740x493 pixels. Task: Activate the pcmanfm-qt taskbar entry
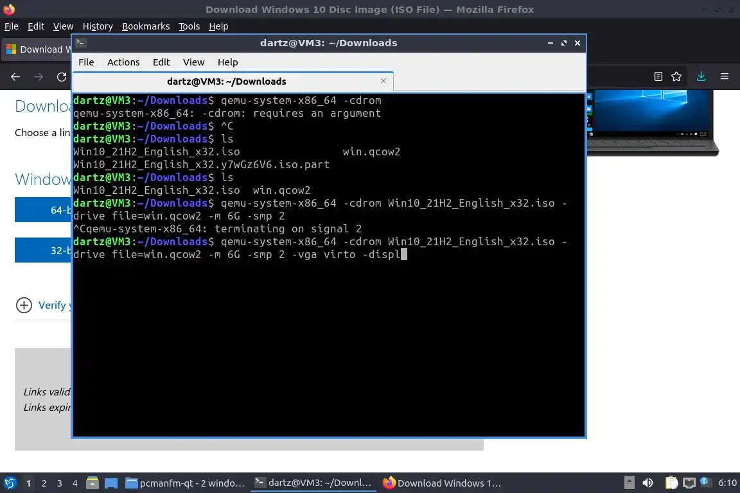coord(184,483)
